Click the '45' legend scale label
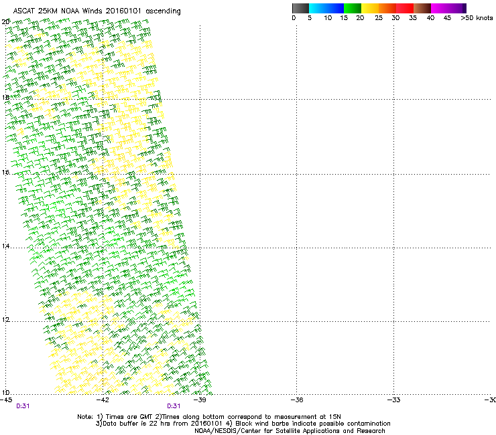Viewport: 496px width, 435px height. [447, 18]
